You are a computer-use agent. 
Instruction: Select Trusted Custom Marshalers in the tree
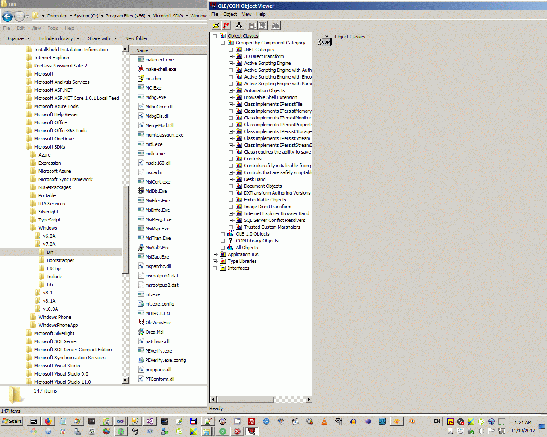tap(272, 227)
